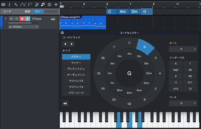Toggle the 6 interval

tap(176, 64)
